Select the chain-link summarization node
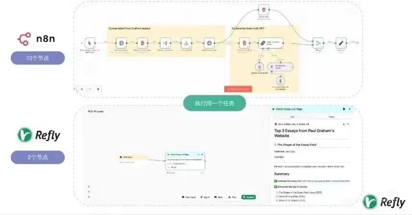The height and width of the screenshot is (215, 412). click(x=270, y=43)
